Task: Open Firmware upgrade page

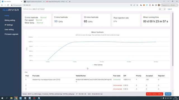Action: (x=11, y=34)
